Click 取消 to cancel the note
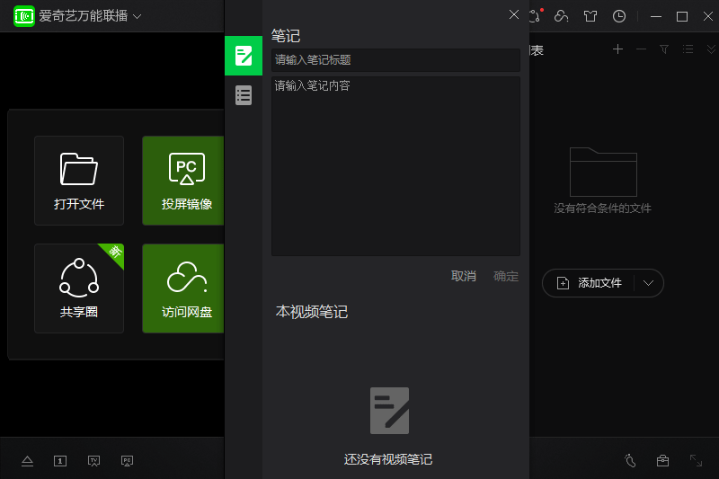719x479 pixels. [x=464, y=276]
